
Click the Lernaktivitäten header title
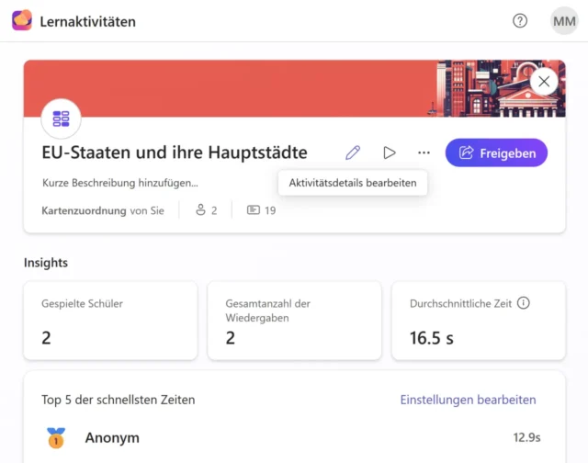click(88, 21)
